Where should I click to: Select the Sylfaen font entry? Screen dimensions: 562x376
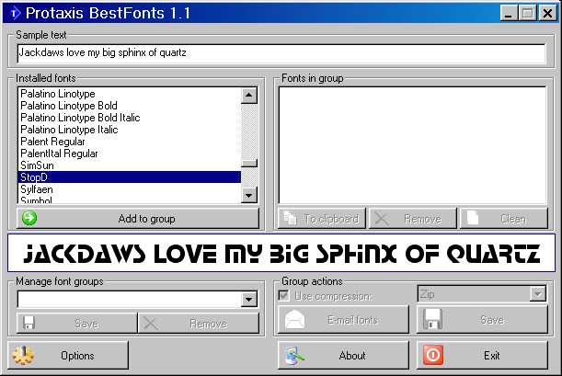(x=37, y=188)
